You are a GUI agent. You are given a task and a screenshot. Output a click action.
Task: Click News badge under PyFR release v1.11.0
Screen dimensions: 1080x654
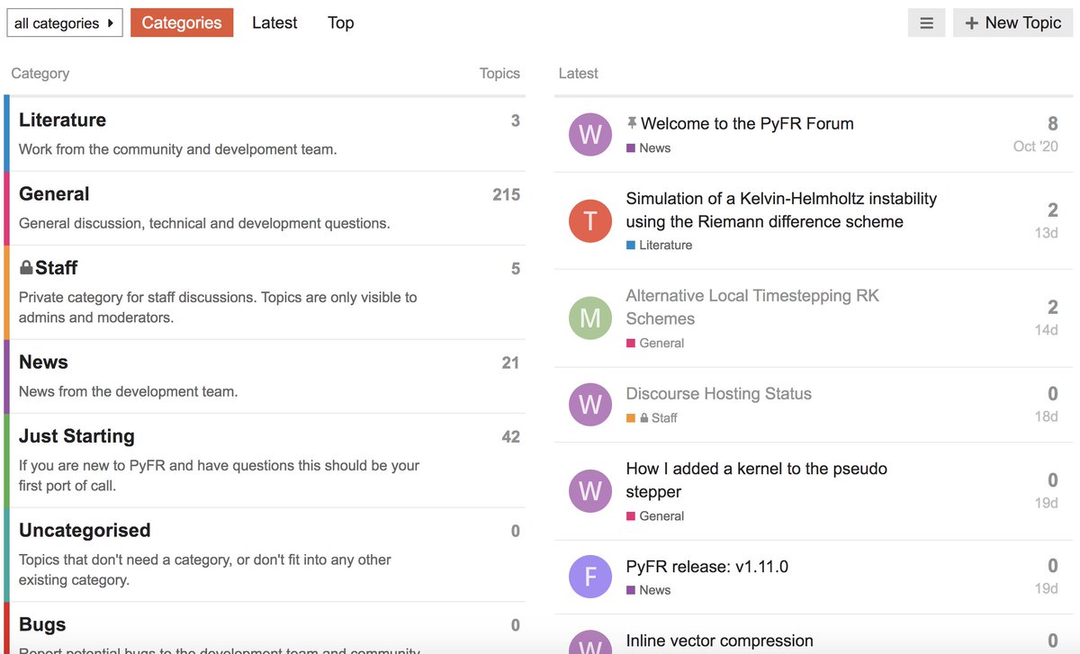pos(649,590)
